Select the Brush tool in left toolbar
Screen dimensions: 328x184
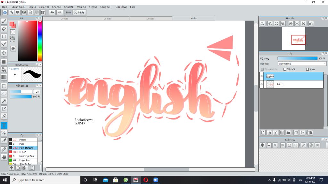[4, 21]
